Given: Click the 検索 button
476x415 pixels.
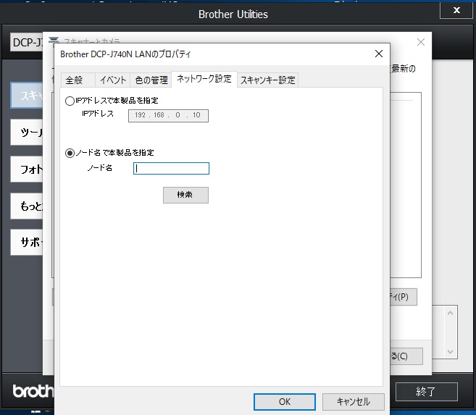Looking at the screenshot, I should click(185, 195).
